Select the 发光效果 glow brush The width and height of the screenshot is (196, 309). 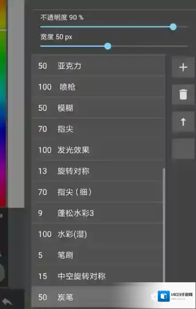tap(98, 150)
